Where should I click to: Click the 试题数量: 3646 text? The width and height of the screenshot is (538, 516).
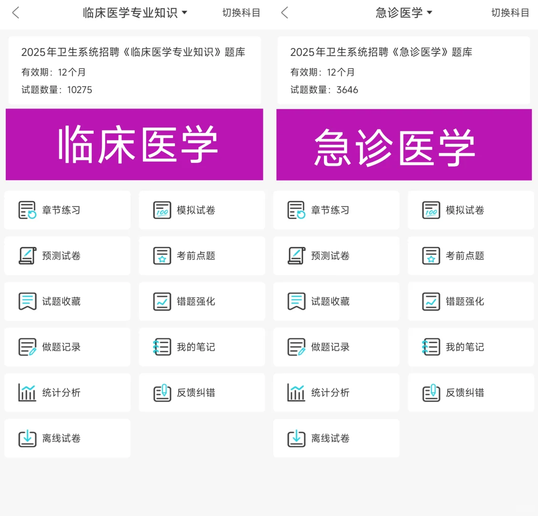(324, 90)
